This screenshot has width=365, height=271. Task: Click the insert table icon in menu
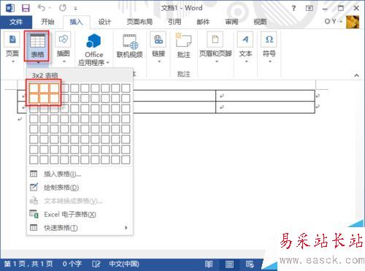point(34,174)
